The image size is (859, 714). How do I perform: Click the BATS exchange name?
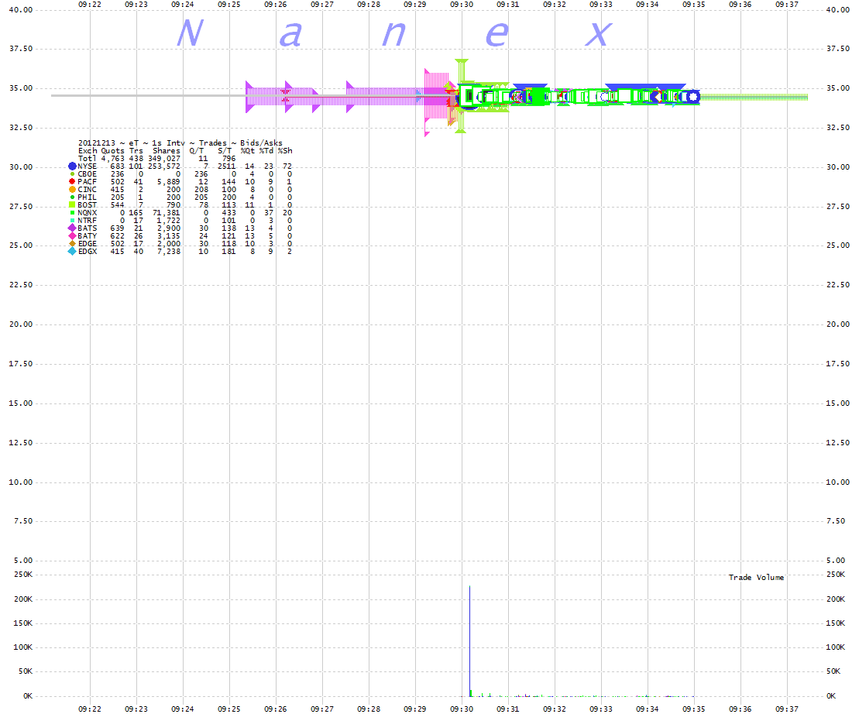pos(87,228)
